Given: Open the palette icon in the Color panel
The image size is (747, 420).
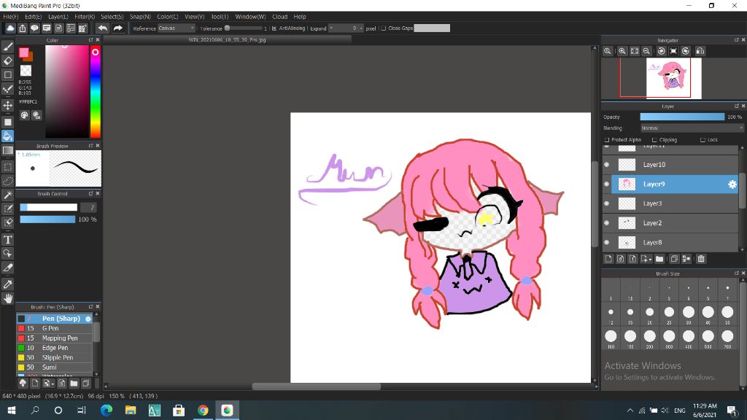Looking at the screenshot, I should tap(24, 115).
